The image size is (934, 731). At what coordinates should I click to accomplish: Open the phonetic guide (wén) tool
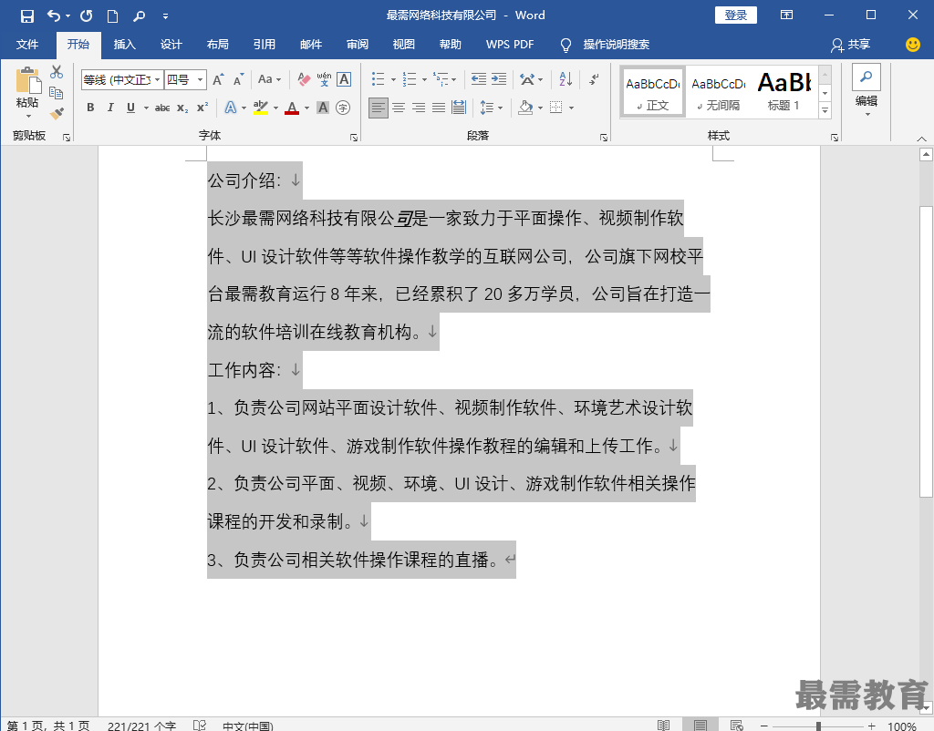[x=324, y=79]
